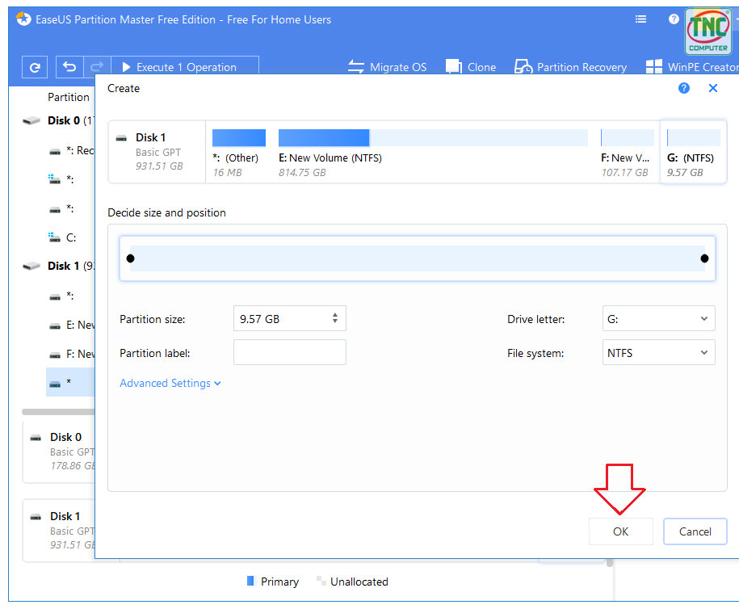The height and width of the screenshot is (609, 739).
Task: Click the Cancel button
Action: pyautogui.click(x=695, y=531)
